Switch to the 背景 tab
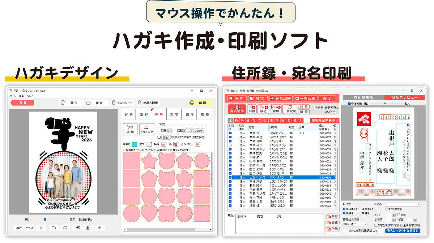Screen dimensions: 434x243 (128, 114)
